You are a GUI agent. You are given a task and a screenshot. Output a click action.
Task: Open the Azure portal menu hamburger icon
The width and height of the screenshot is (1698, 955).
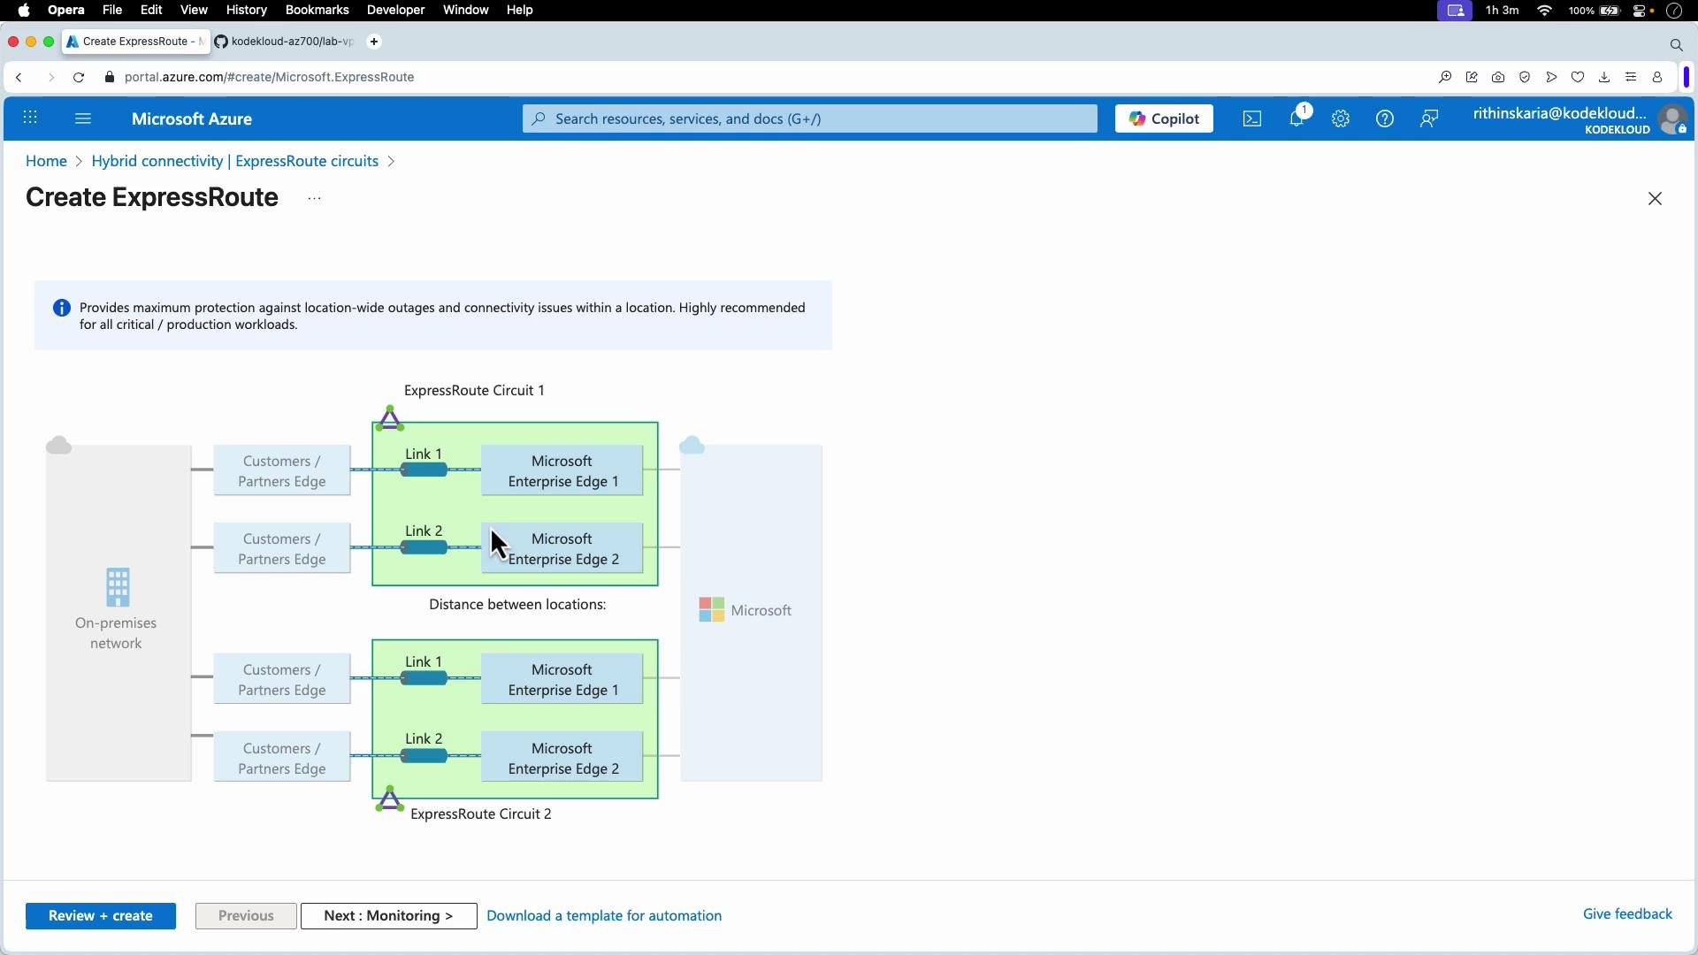coord(83,118)
